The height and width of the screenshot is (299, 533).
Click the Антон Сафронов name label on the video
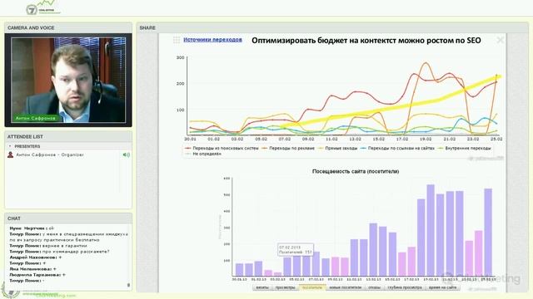pyautogui.click(x=35, y=118)
